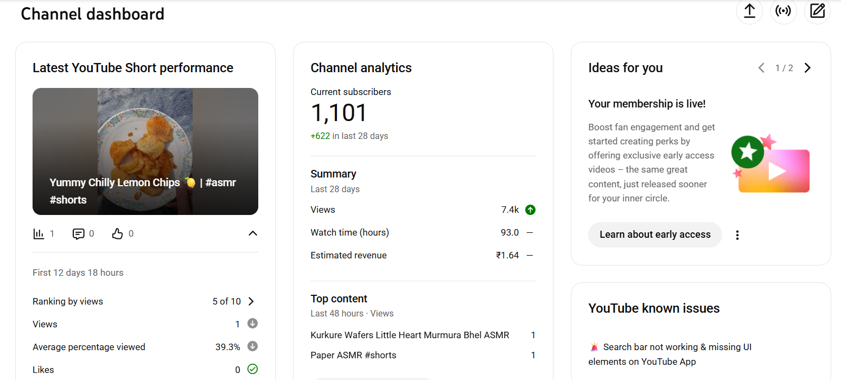Click the green checkmark beside Likes
The height and width of the screenshot is (380, 841).
coord(252,369)
